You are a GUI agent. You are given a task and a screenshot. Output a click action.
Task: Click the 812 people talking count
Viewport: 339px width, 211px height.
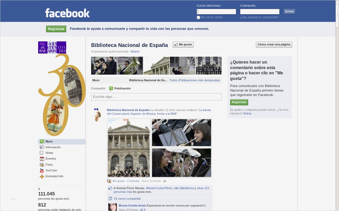pyautogui.click(x=42, y=205)
